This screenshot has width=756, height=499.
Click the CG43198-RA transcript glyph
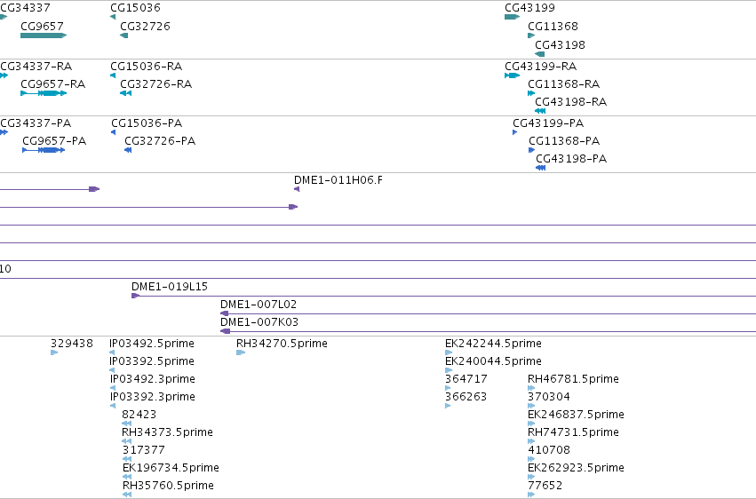pyautogui.click(x=540, y=111)
